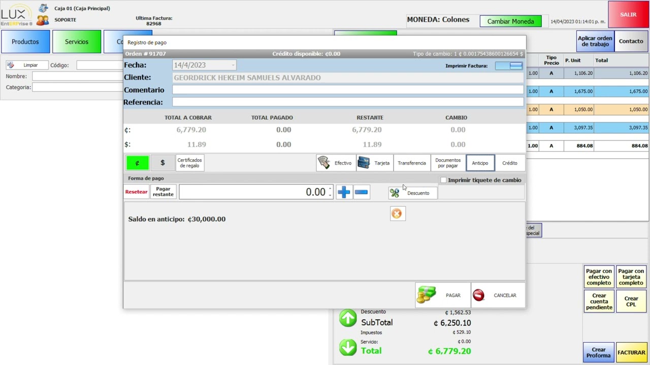Click Pagar con tarjeta completo
650x365 pixels.
click(631, 277)
